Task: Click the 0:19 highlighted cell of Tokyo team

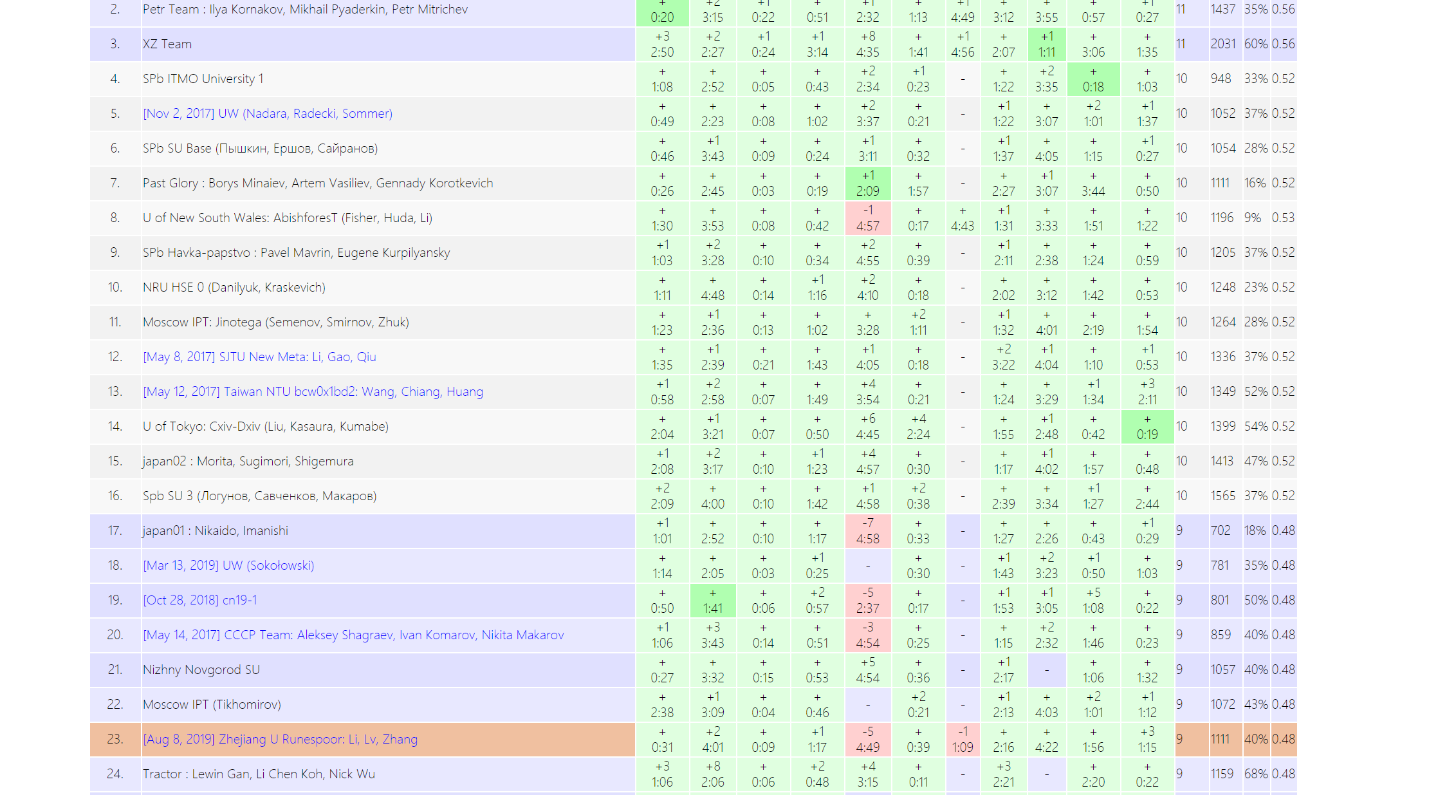Action: [1147, 427]
